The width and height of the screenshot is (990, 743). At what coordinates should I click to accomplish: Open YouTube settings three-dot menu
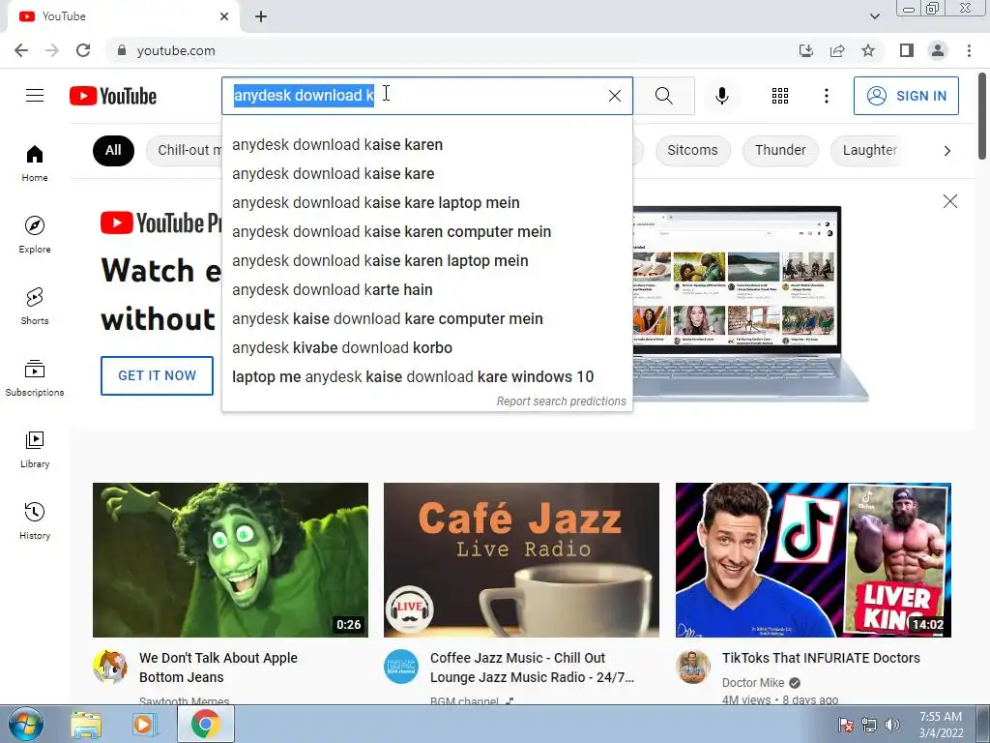826,96
